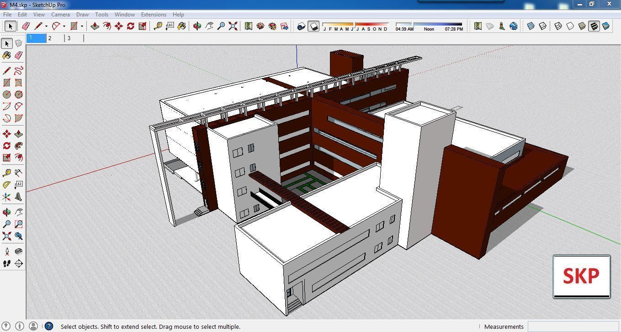Screen dimensions: 621x332
Task: Open 3D Warehouse from top toolbar
Action: [x=260, y=26]
